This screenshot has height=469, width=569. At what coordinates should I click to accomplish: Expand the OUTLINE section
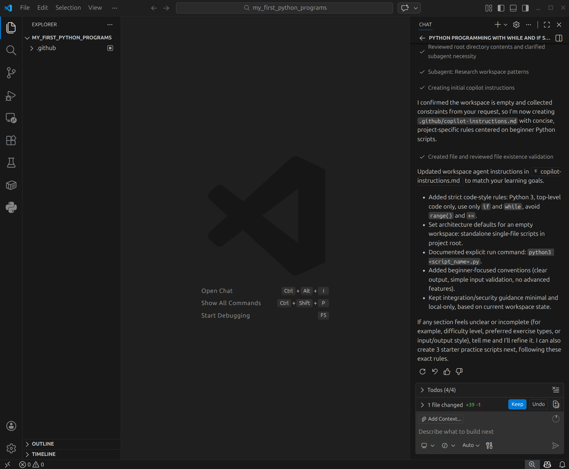point(43,444)
